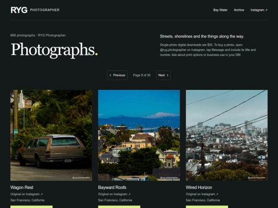Screen dimensions: 278x208
Task: Click San Francisco location under Wagon Rest
Action: (27, 200)
